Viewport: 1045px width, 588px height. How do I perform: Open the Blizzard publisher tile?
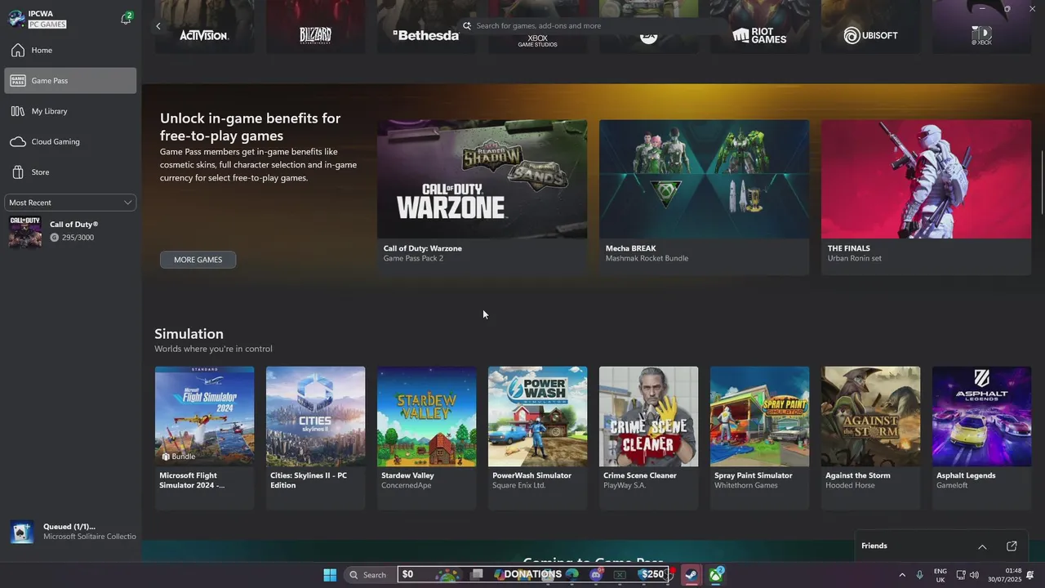pos(315,27)
